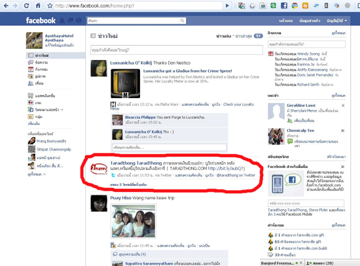Reload the page with refresh icon
Screen dimensions: 360x266
[26, 5]
